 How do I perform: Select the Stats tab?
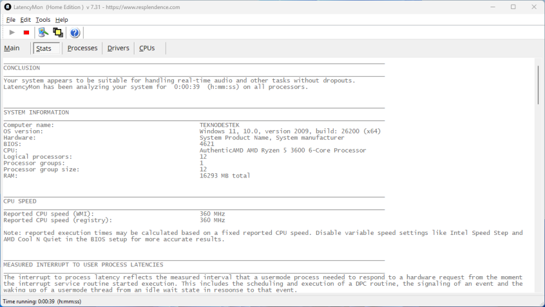(x=44, y=48)
